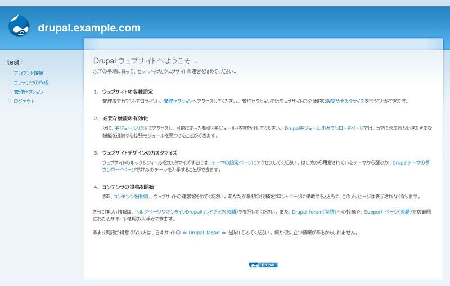Visit Drupalテーマのダウンロードページ link
Viewport: 450px width, 286px height.
point(411,162)
